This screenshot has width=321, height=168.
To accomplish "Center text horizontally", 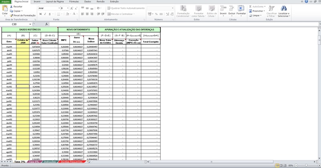I will [87, 14].
